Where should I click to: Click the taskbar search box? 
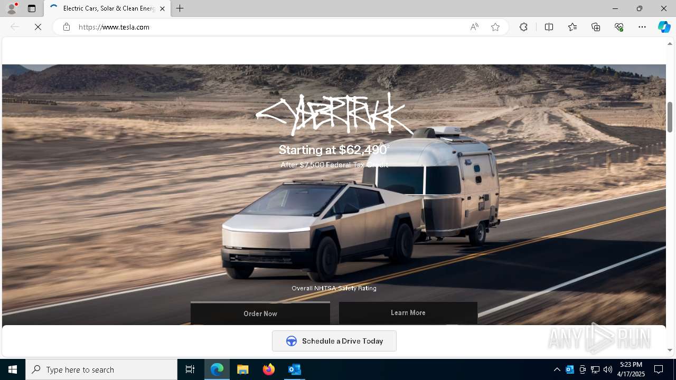101,369
